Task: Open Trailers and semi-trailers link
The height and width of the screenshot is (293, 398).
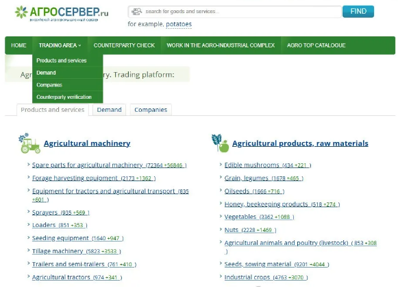Action: 84,264
